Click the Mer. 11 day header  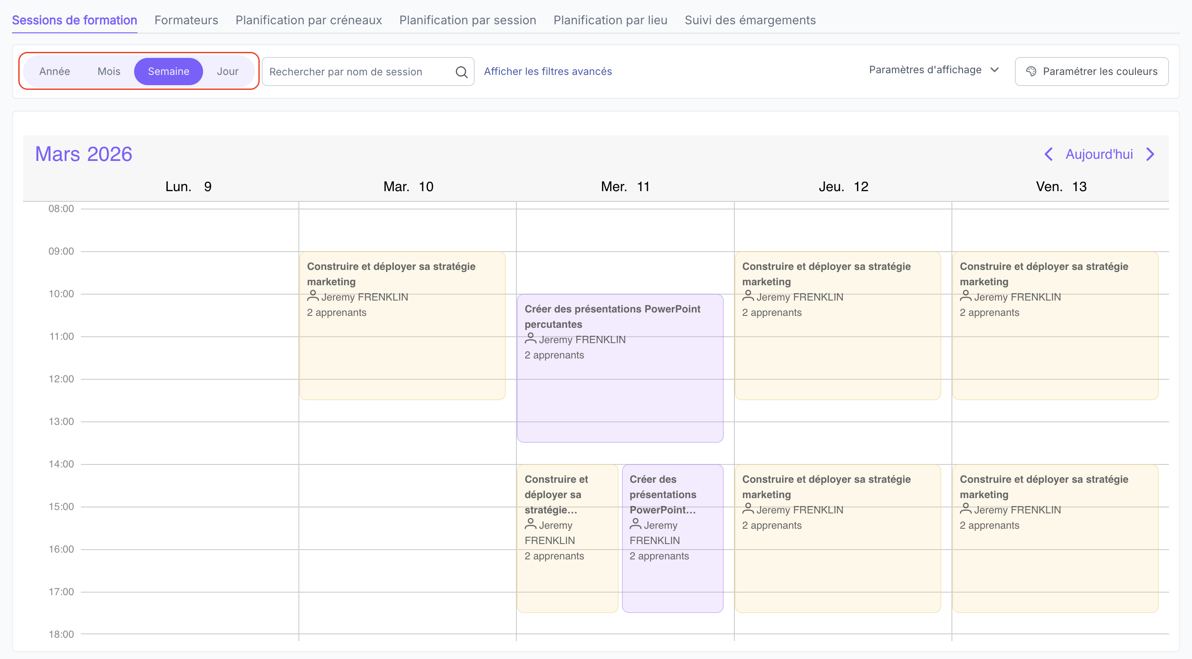coord(625,186)
